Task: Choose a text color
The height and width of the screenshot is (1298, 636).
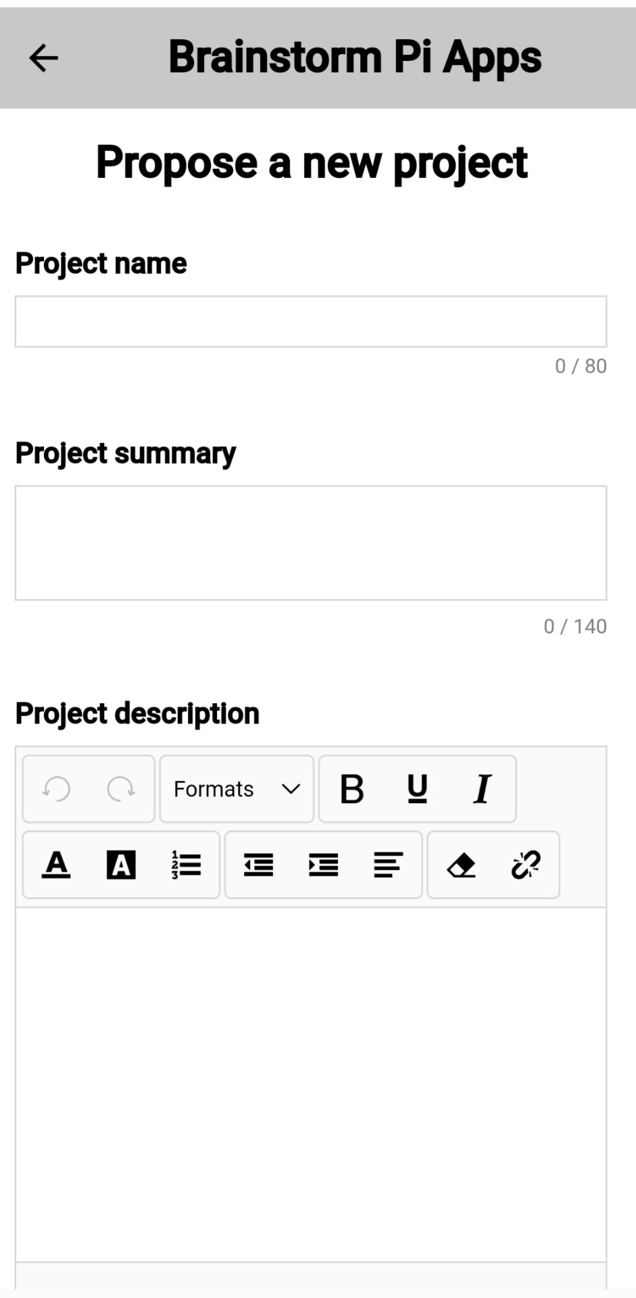Action: pos(56,865)
